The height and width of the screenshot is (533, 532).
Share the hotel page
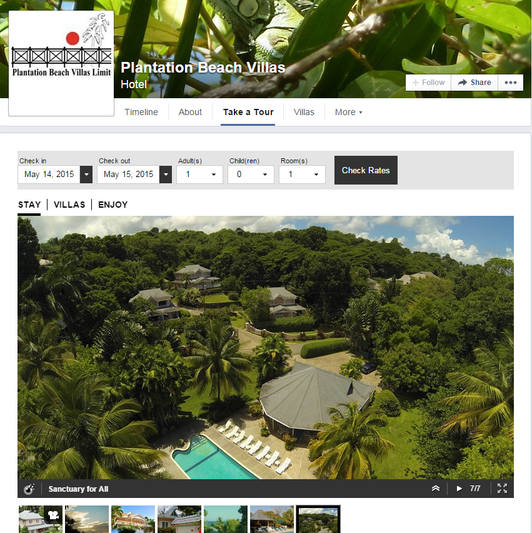pos(474,83)
